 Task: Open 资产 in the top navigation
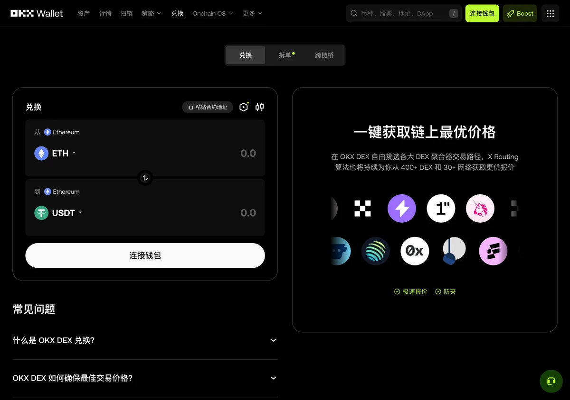tap(84, 13)
